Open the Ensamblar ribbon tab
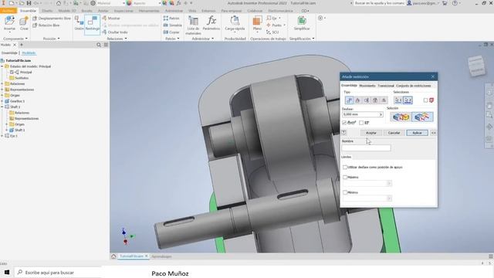Viewport: 494px width, 278px height. click(x=28, y=11)
